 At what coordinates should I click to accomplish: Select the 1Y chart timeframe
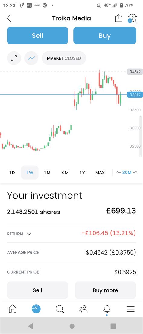pos(82,173)
